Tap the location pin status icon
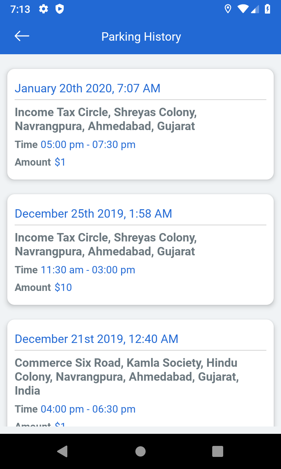Viewport: 281px width, 469px height. coord(228,9)
